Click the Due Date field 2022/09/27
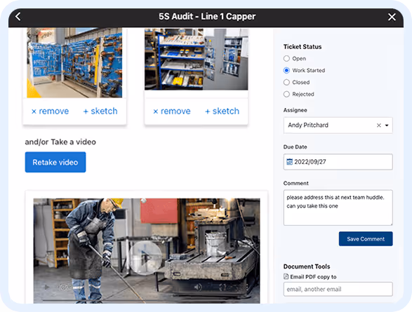The width and height of the screenshot is (412, 312). click(x=338, y=162)
